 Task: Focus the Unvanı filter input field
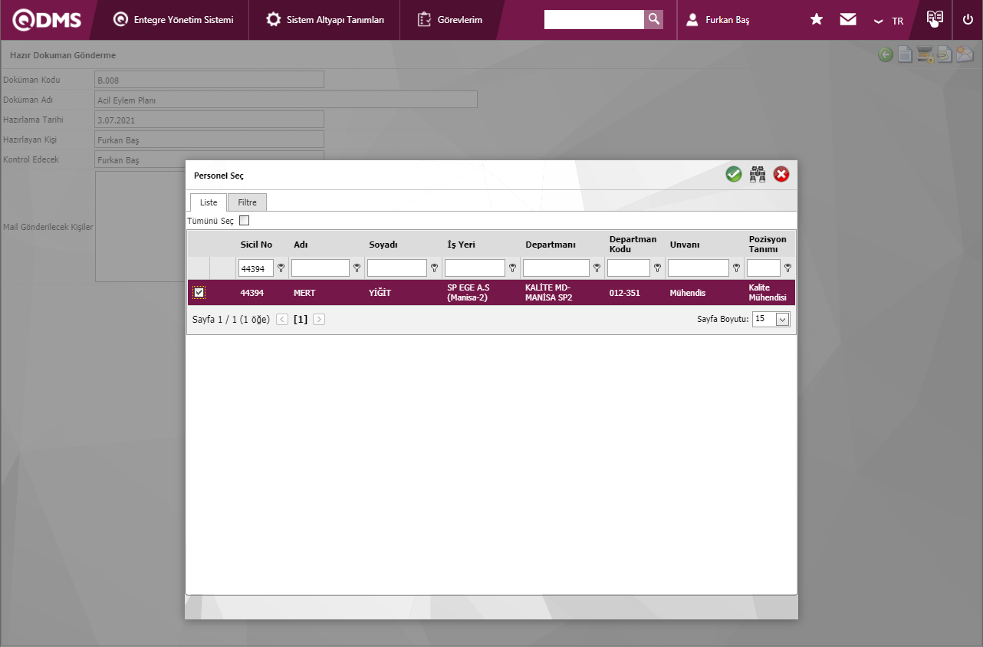(699, 268)
